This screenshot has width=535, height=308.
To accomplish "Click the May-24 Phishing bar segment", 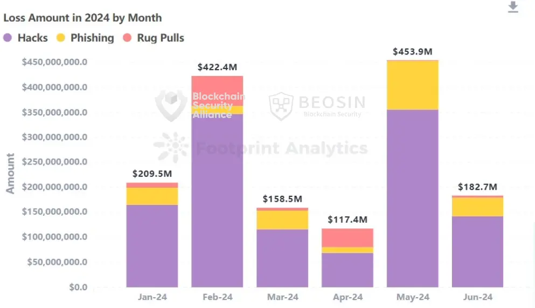I will coord(412,85).
